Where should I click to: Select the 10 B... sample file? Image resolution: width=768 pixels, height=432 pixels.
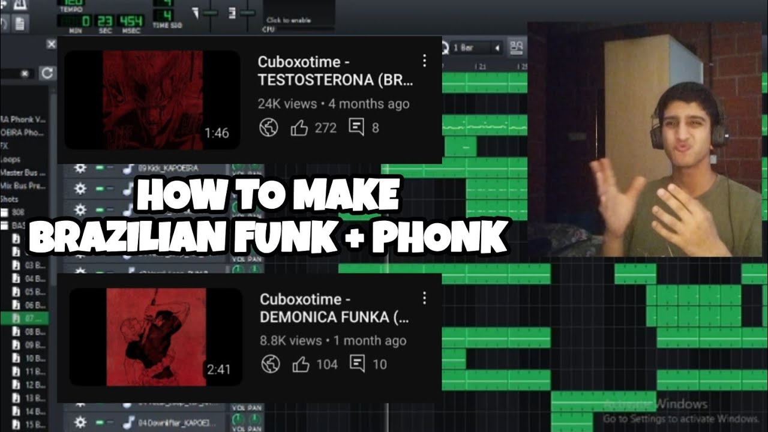(x=30, y=358)
